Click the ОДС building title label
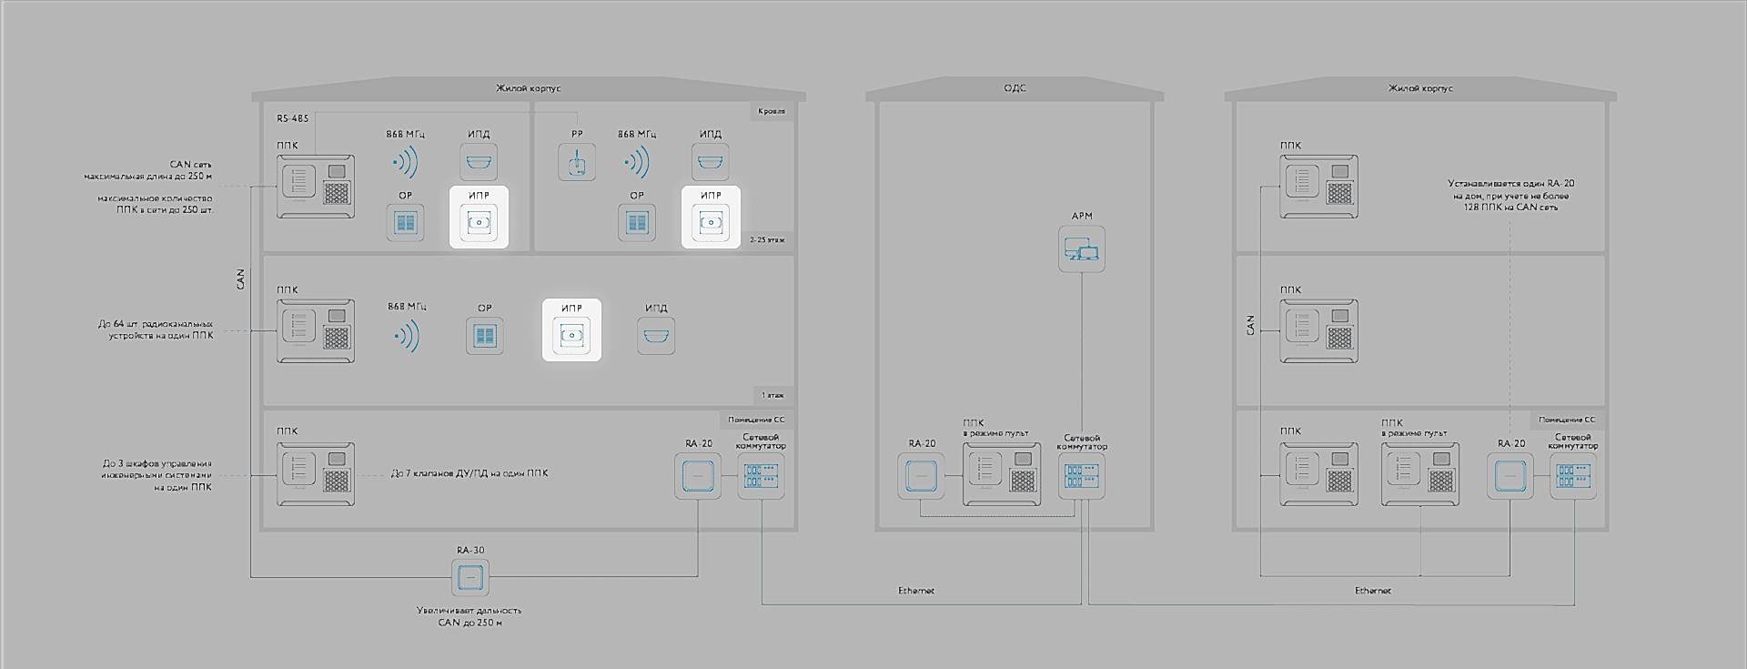Screen dimensions: 1747x669 (x=1015, y=88)
